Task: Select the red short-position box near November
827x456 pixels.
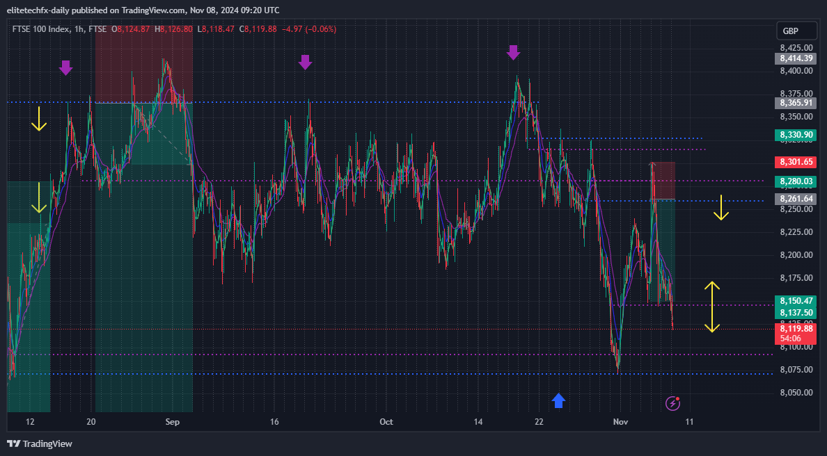Action: click(663, 181)
